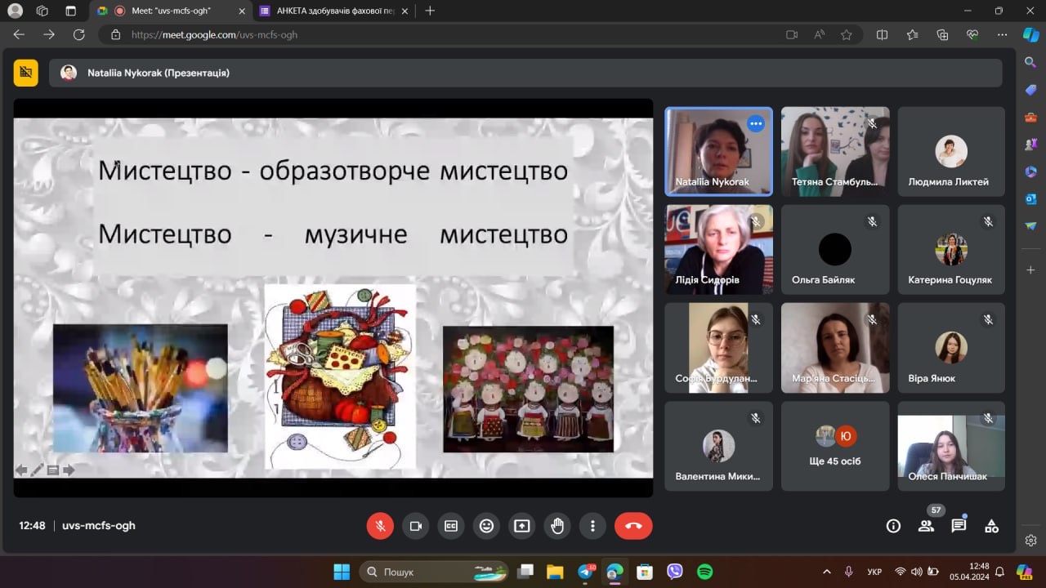Open a new browser tab
Image resolution: width=1046 pixels, height=588 pixels.
pos(430,11)
